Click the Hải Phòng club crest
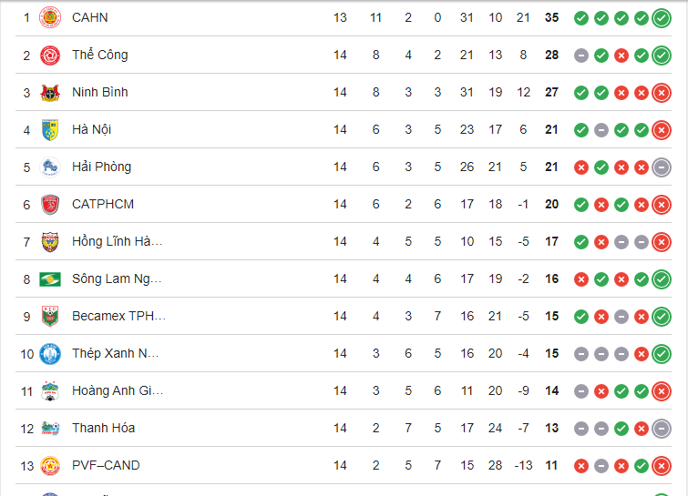The height and width of the screenshot is (496, 688). (x=50, y=167)
